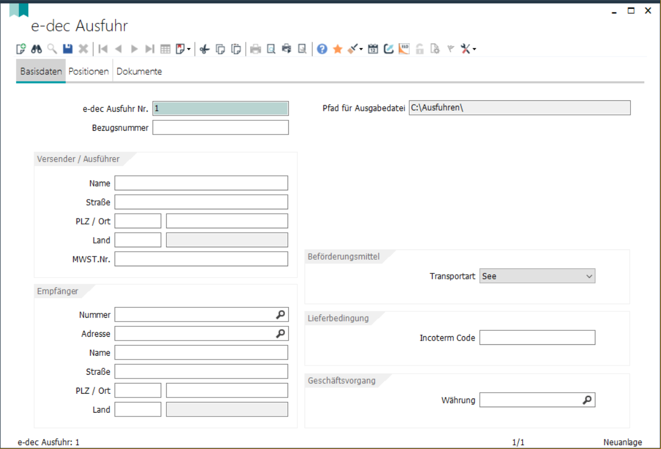Viewport: 661px width, 449px height.
Task: Open print preview icon after the gray printer
Action: [271, 49]
